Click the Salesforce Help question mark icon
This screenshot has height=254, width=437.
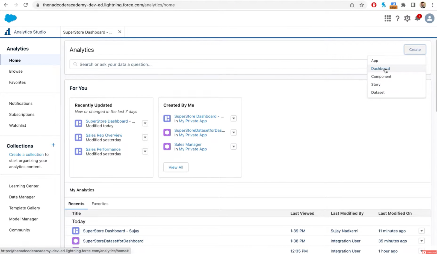[397, 18]
